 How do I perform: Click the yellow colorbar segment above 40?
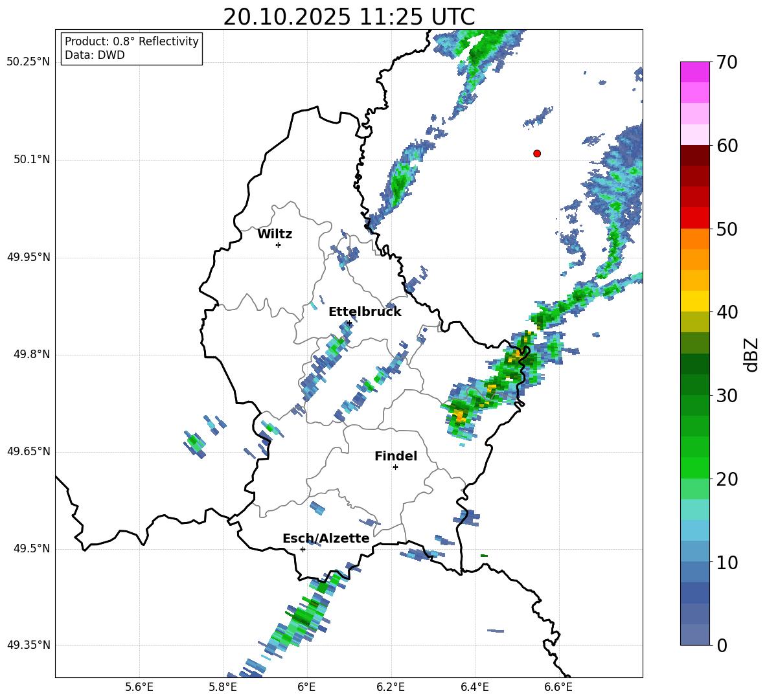pos(695,301)
